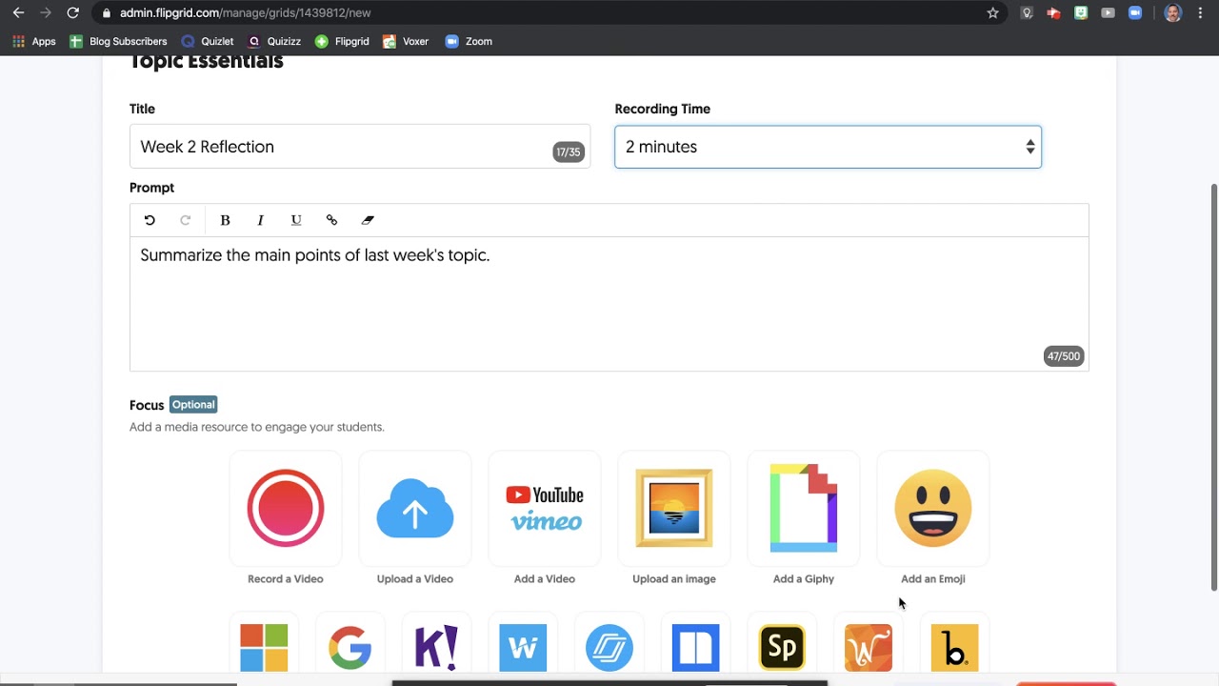Open the Add a Giphy option
Image resolution: width=1219 pixels, height=686 pixels.
coord(804,509)
